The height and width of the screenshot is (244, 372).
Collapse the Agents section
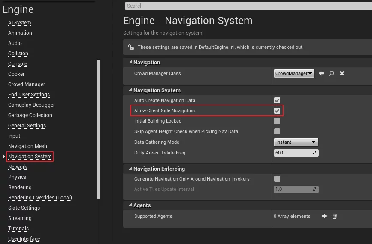coord(129,205)
